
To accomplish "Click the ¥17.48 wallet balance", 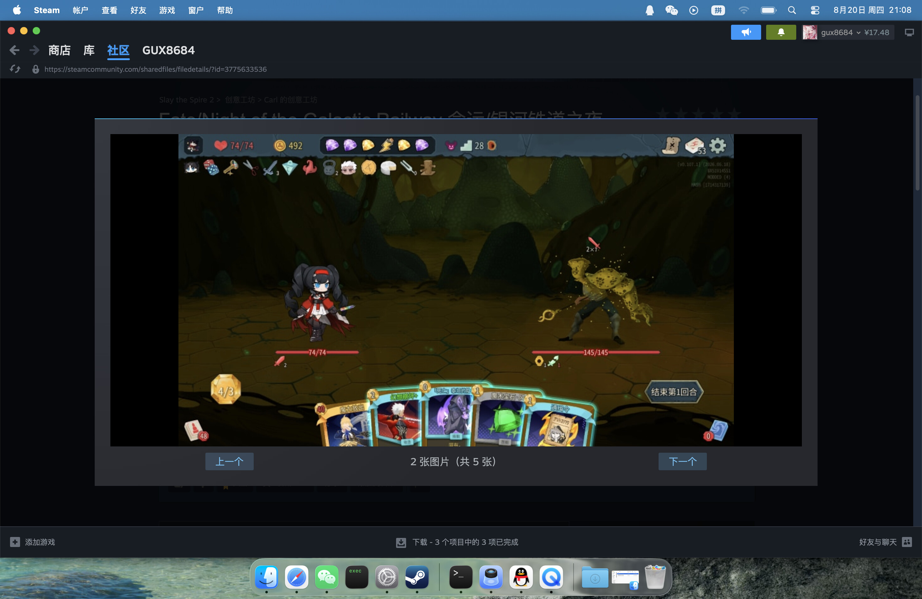I will 877,33.
